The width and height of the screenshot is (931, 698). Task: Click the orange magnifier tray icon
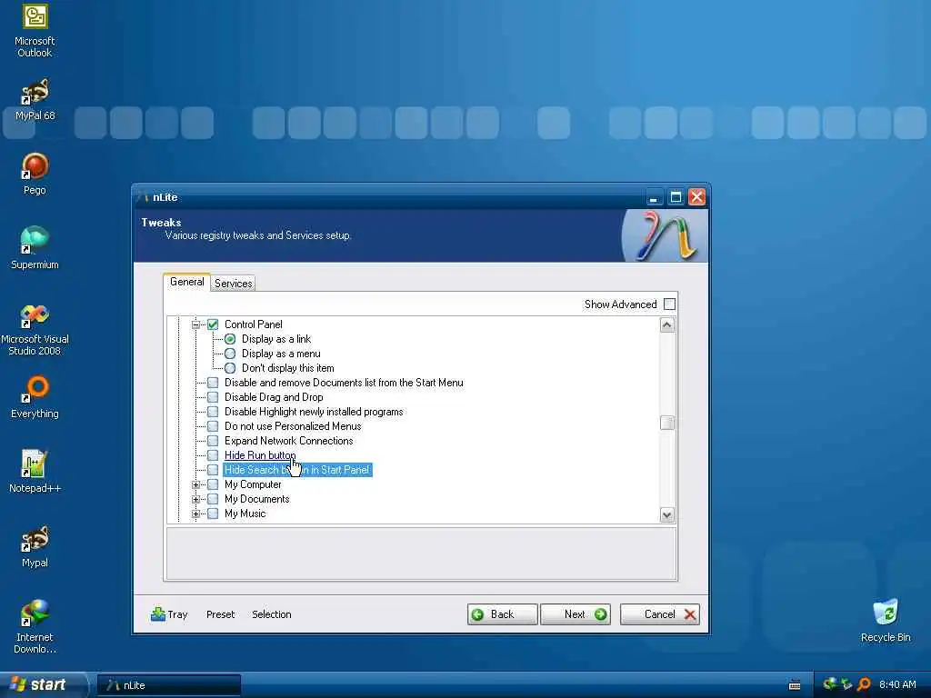pyautogui.click(x=864, y=684)
